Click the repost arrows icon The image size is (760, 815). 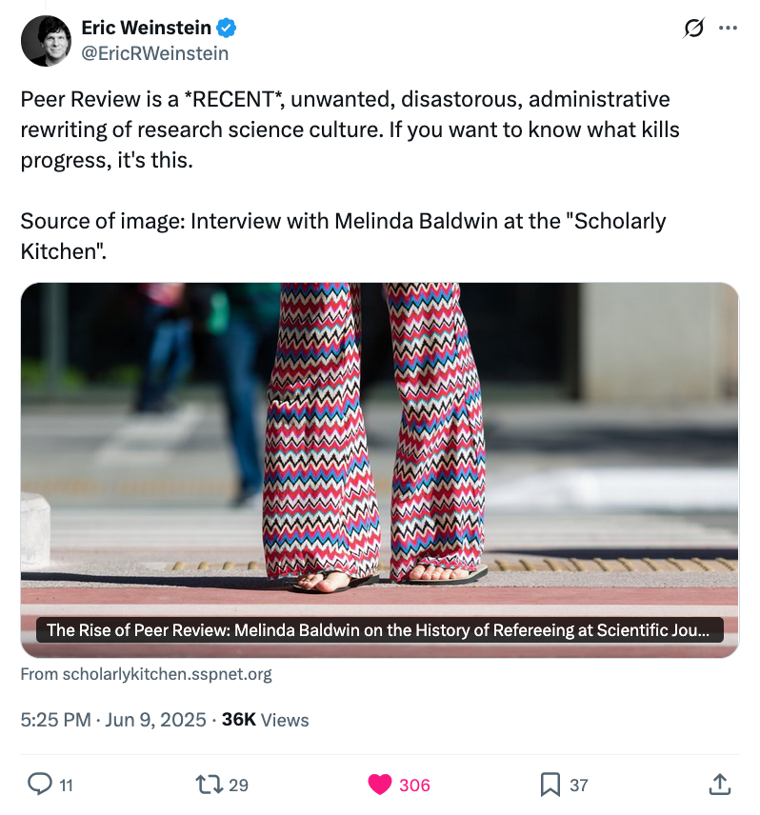pos(207,785)
